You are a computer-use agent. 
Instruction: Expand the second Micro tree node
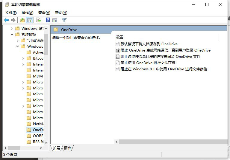[23, 88]
